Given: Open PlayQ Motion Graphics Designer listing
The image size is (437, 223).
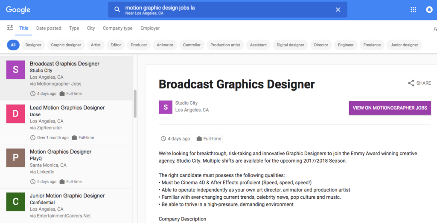Looking at the screenshot, I should (x=66, y=166).
